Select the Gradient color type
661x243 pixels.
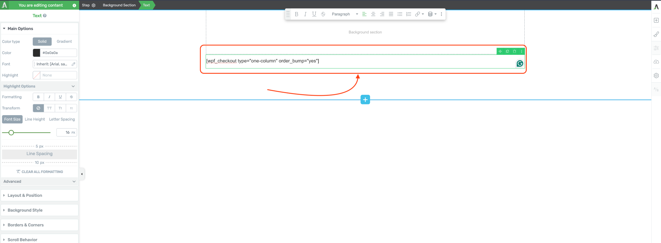pos(64,41)
